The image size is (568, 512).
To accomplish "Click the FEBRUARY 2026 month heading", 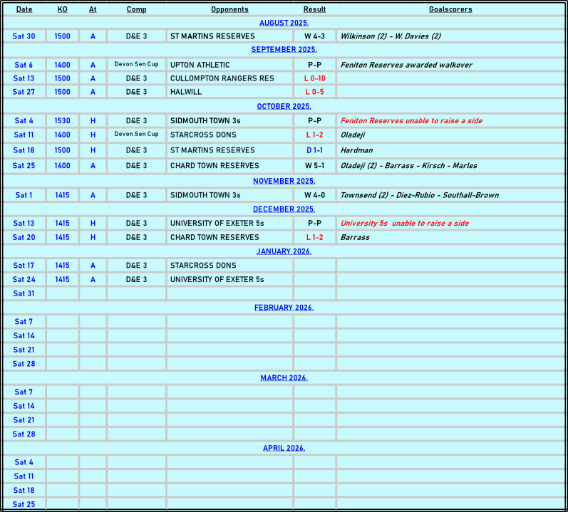I will (284, 308).
